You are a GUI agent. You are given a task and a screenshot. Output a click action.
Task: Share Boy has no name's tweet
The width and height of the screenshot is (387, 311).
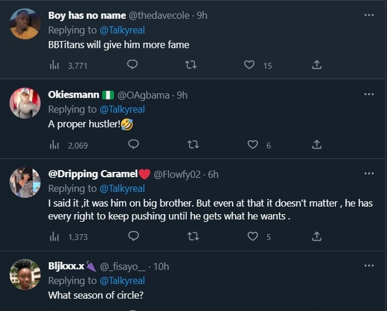point(317,65)
